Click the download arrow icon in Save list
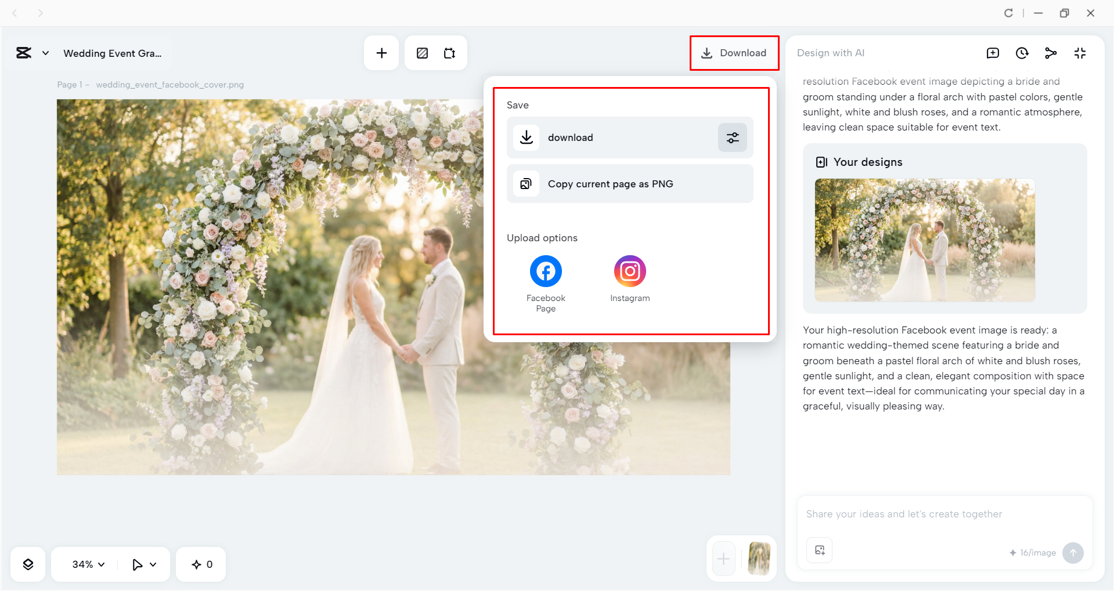The image size is (1114, 591). [526, 137]
